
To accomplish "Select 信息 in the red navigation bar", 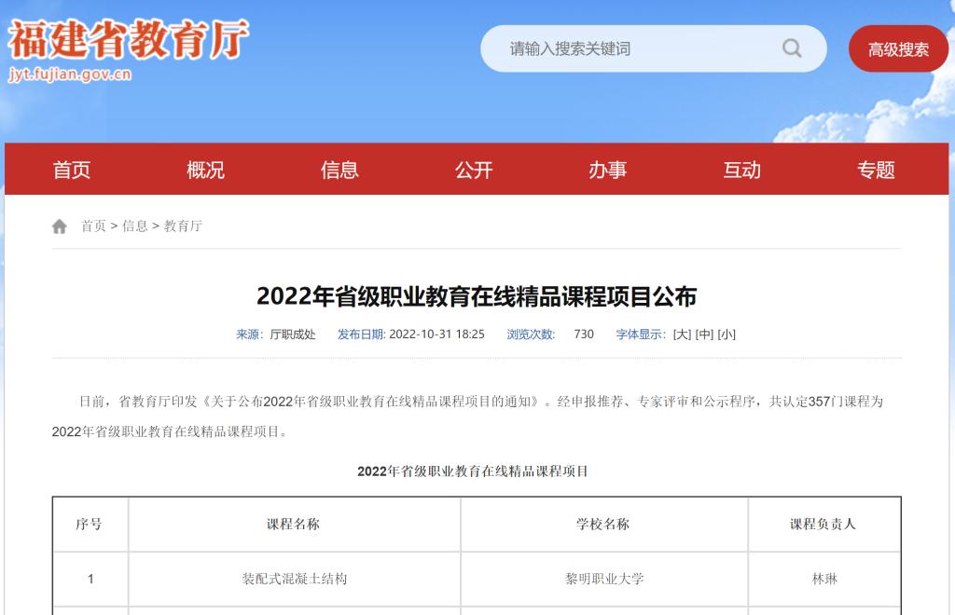I will coord(339,170).
